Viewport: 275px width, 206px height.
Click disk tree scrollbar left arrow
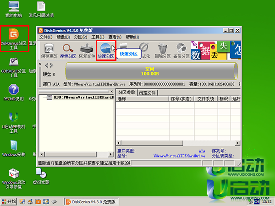[42, 154]
